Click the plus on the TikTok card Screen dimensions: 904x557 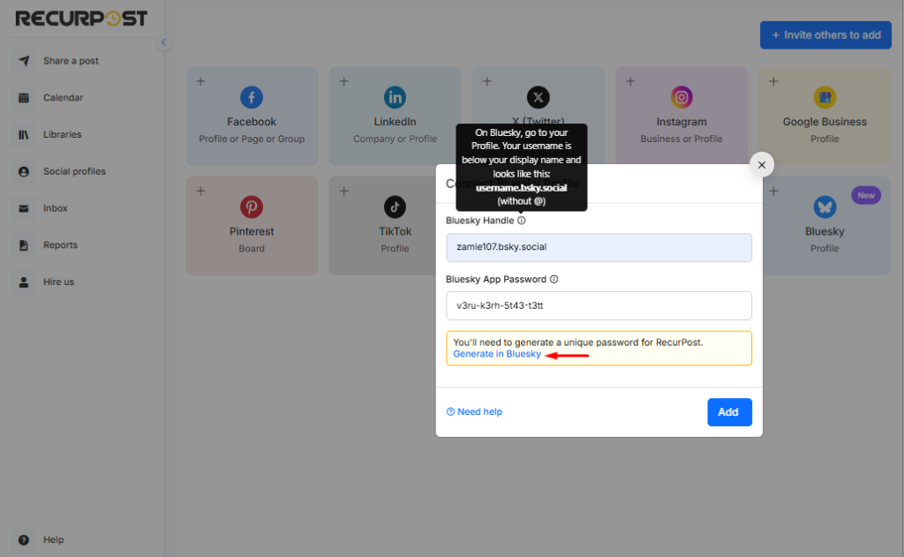point(343,191)
